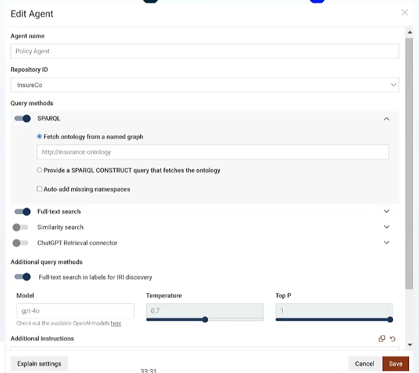Viewport: 419px width, 373px height.
Task: Close the Edit Agent dialog
Action: click(404, 12)
